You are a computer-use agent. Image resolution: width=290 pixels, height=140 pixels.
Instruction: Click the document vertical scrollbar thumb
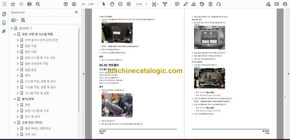point(285,97)
